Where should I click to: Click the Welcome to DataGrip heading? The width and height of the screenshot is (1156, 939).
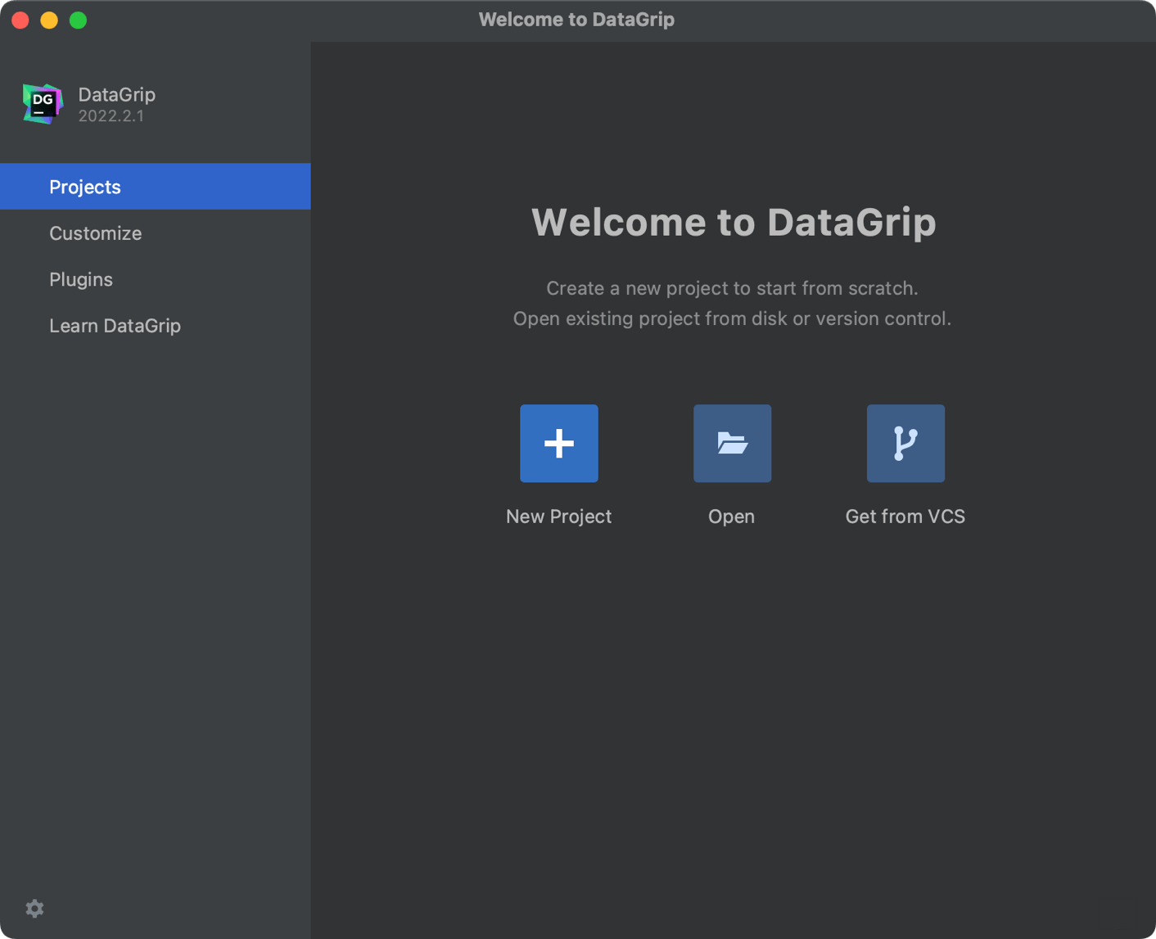[x=734, y=222]
